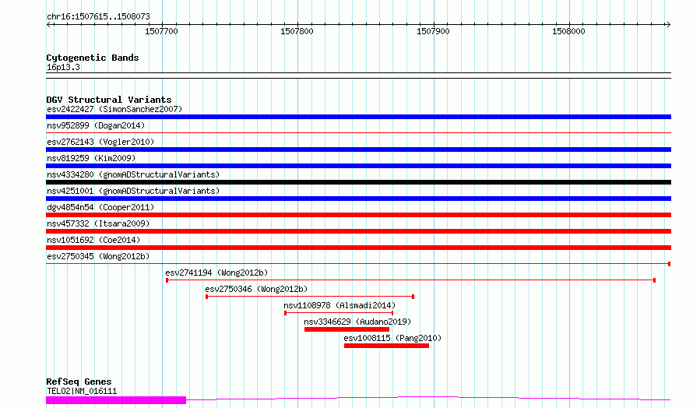The height and width of the screenshot is (408, 693).
Task: Click the 1508000 ruler position label
Action: (x=569, y=31)
